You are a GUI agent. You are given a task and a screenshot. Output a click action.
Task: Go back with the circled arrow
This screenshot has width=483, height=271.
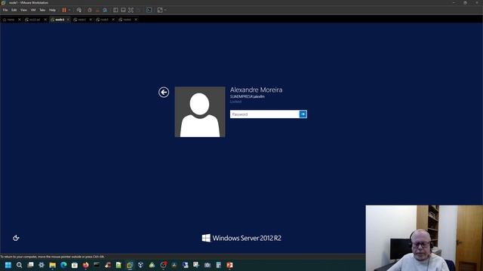[164, 92]
